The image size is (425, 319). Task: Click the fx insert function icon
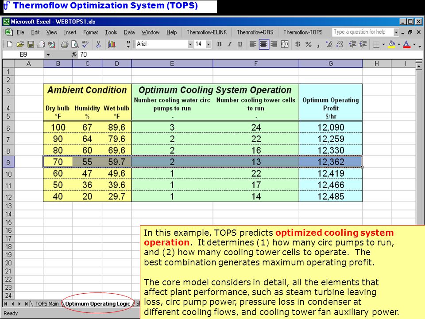point(74,54)
